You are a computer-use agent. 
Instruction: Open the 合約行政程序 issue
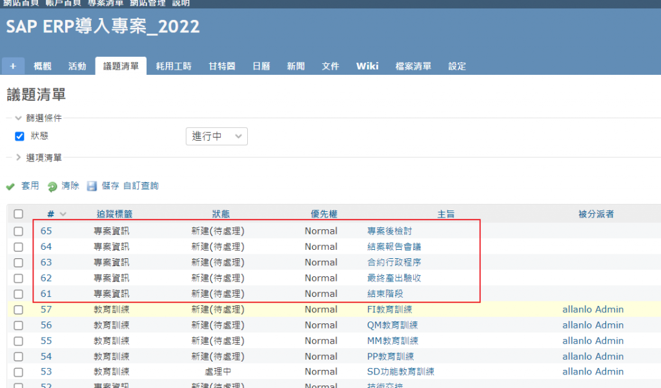(x=394, y=262)
